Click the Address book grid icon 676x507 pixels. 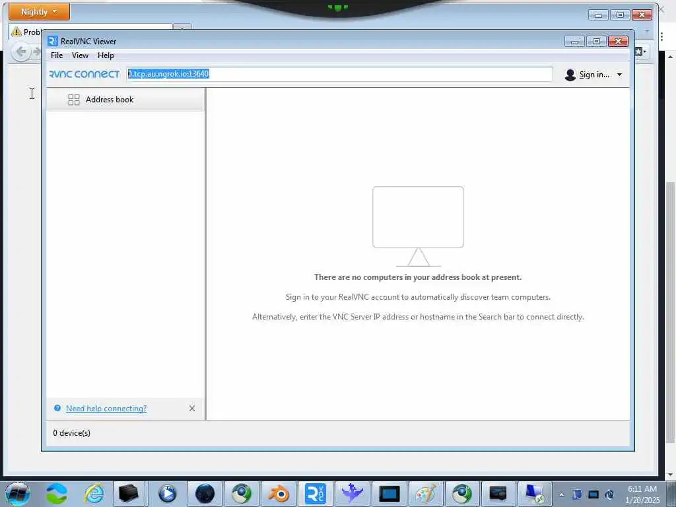point(74,100)
